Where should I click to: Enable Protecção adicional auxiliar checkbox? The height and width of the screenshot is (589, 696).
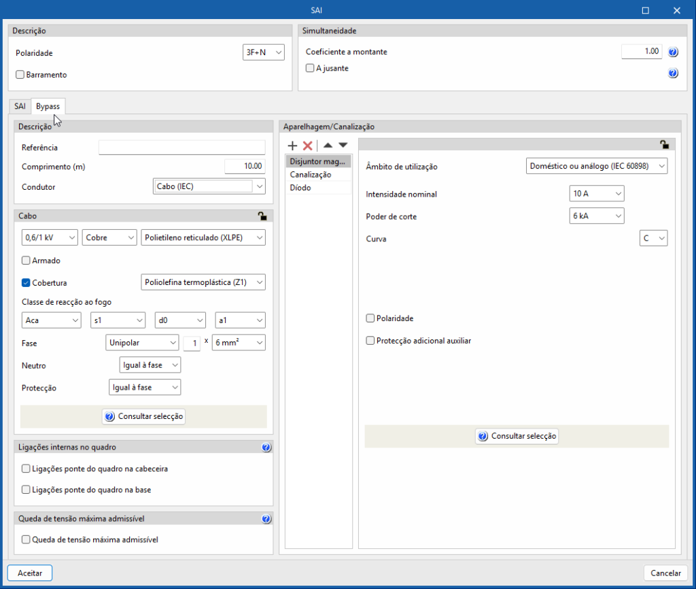370,341
